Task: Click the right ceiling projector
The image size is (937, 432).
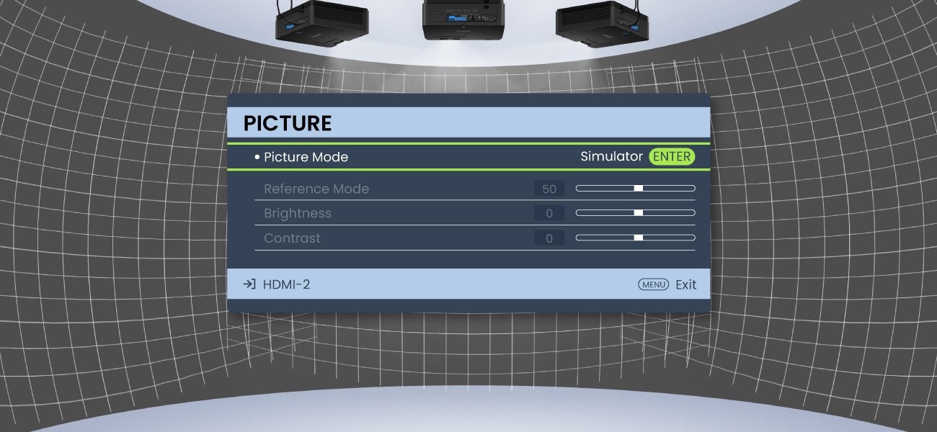Action: click(603, 22)
